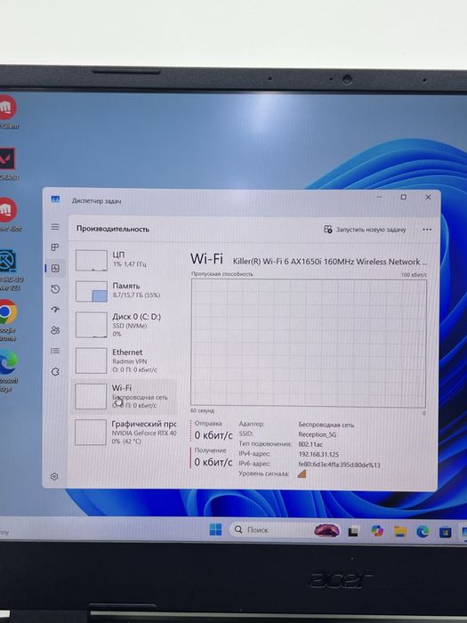The width and height of the screenshot is (467, 623).
Task: Open the Google Chrome desktop shortcut
Action: [8, 320]
